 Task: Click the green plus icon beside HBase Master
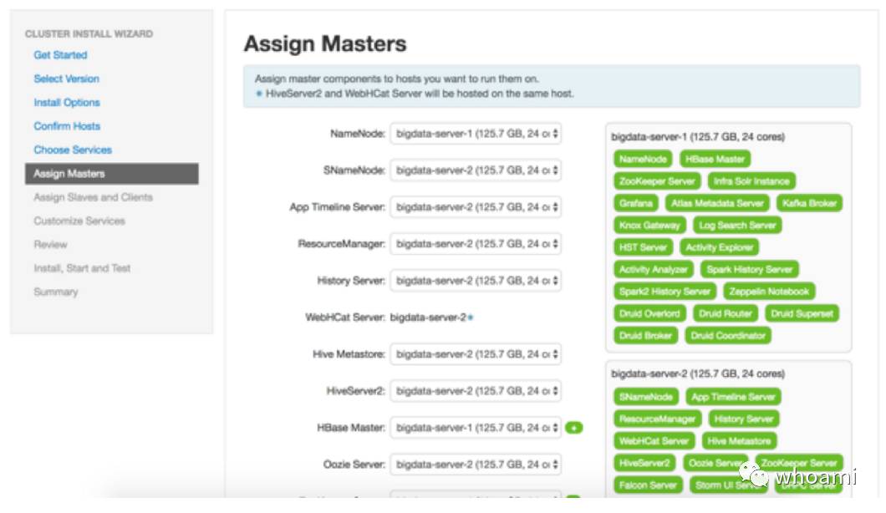tap(573, 428)
